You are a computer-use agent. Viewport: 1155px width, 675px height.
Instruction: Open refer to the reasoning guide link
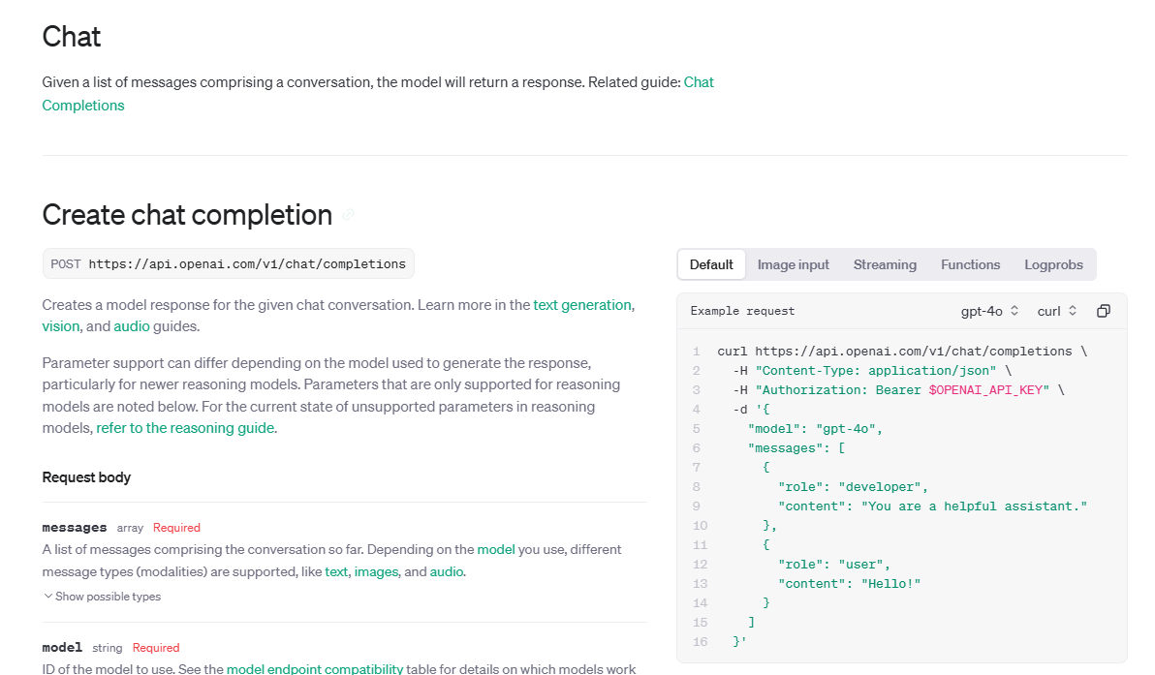pyautogui.click(x=185, y=428)
